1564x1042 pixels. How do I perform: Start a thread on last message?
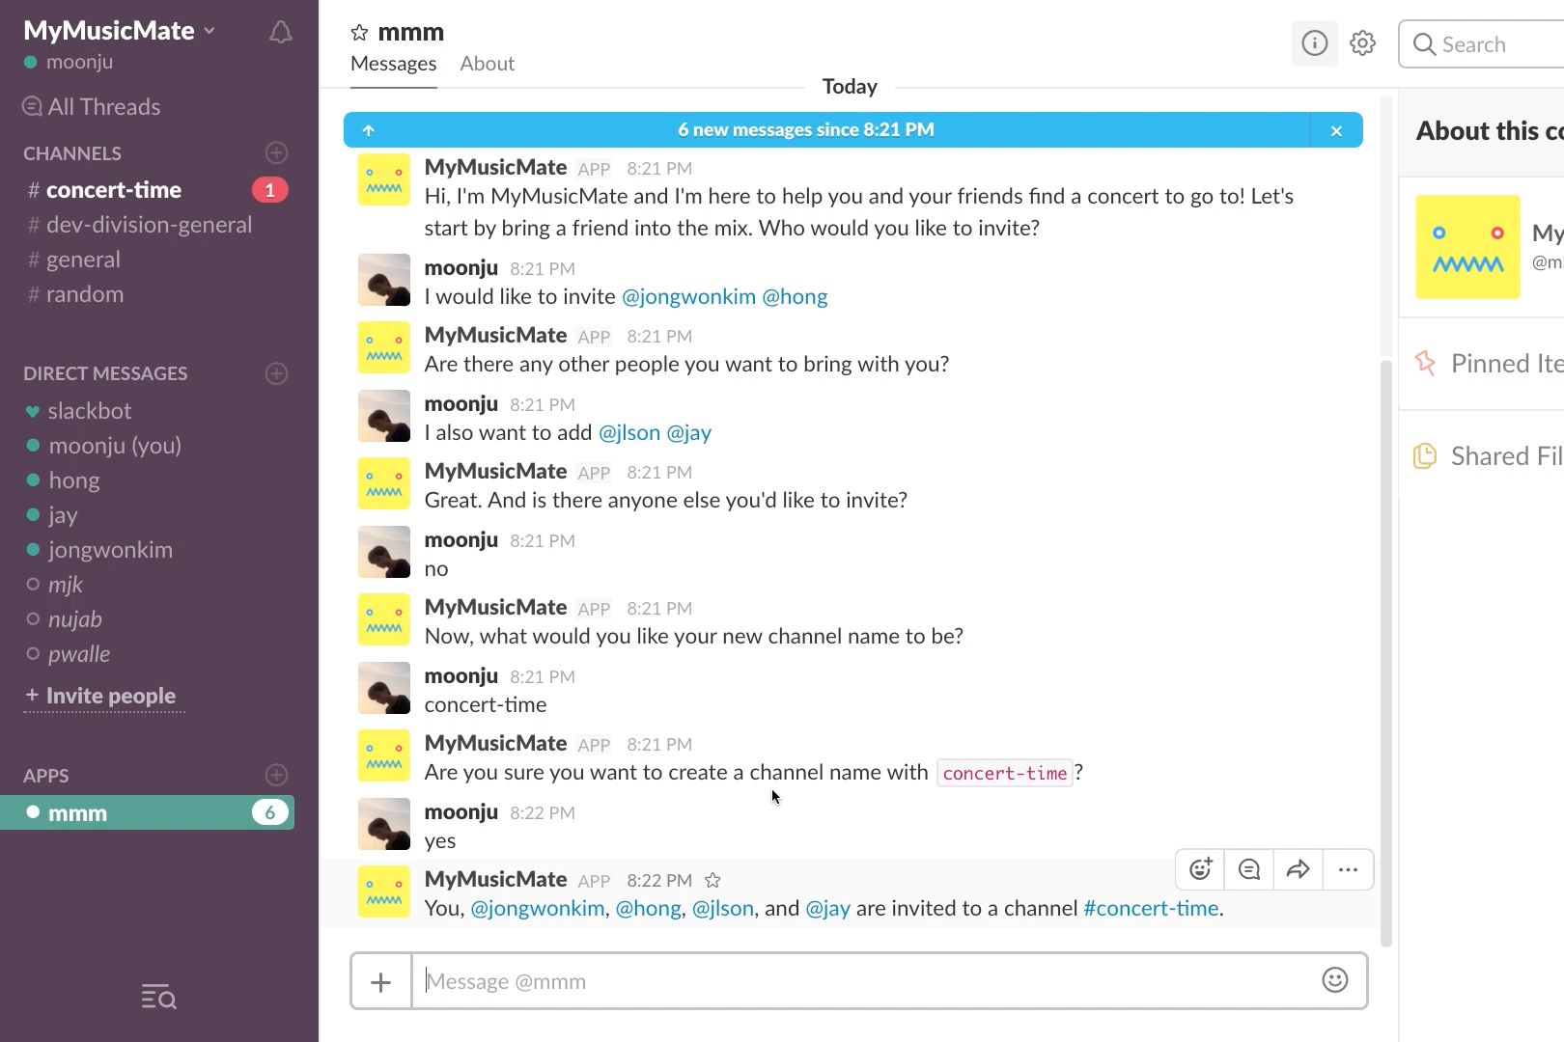pyautogui.click(x=1249, y=869)
